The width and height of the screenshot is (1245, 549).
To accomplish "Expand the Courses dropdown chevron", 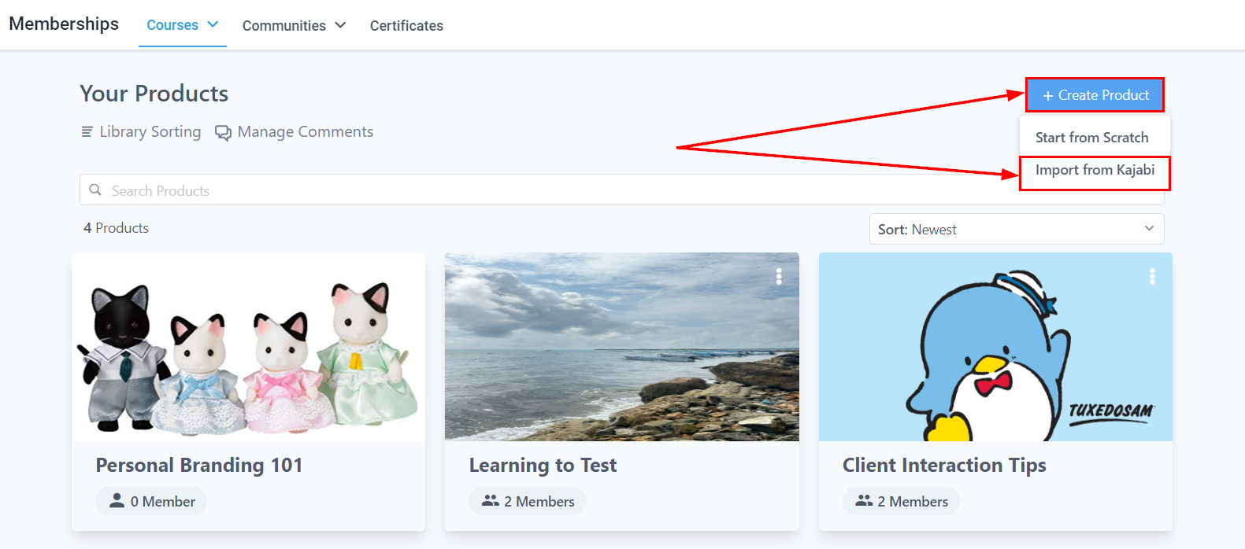I will tap(213, 25).
